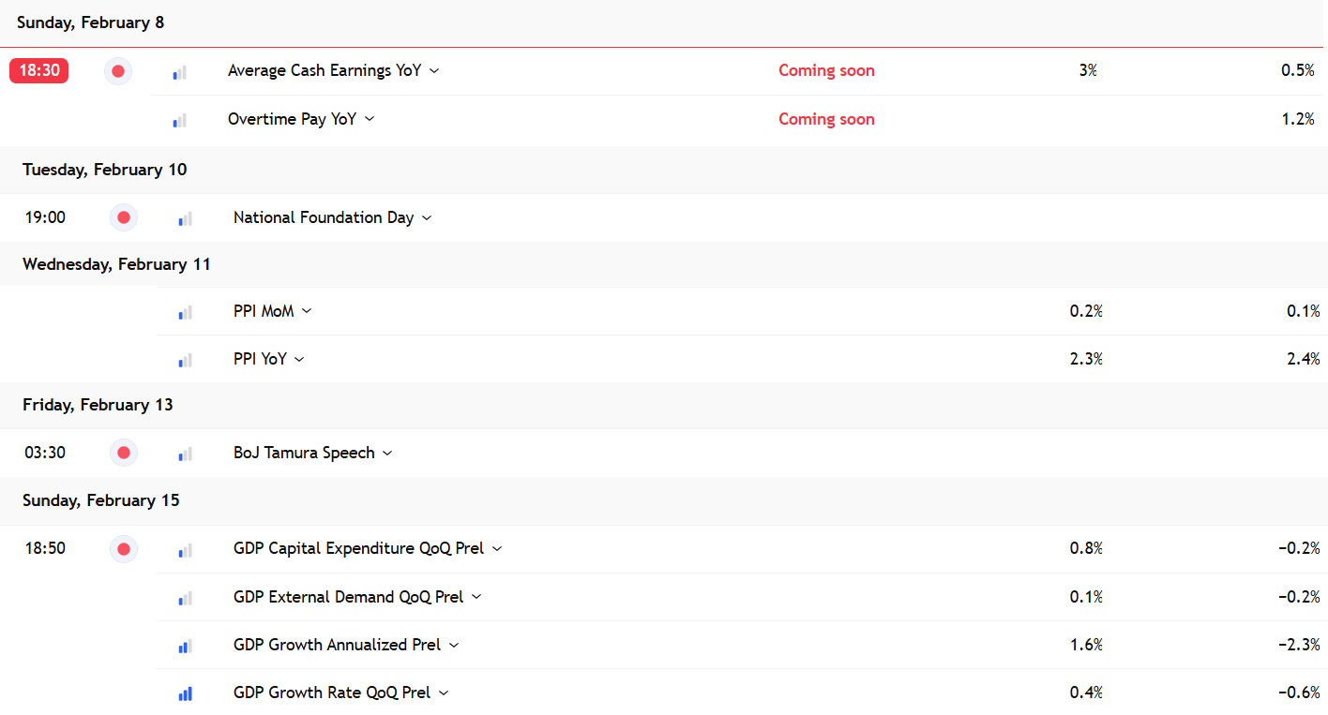Click the flag icon next to 03:30

click(x=124, y=454)
